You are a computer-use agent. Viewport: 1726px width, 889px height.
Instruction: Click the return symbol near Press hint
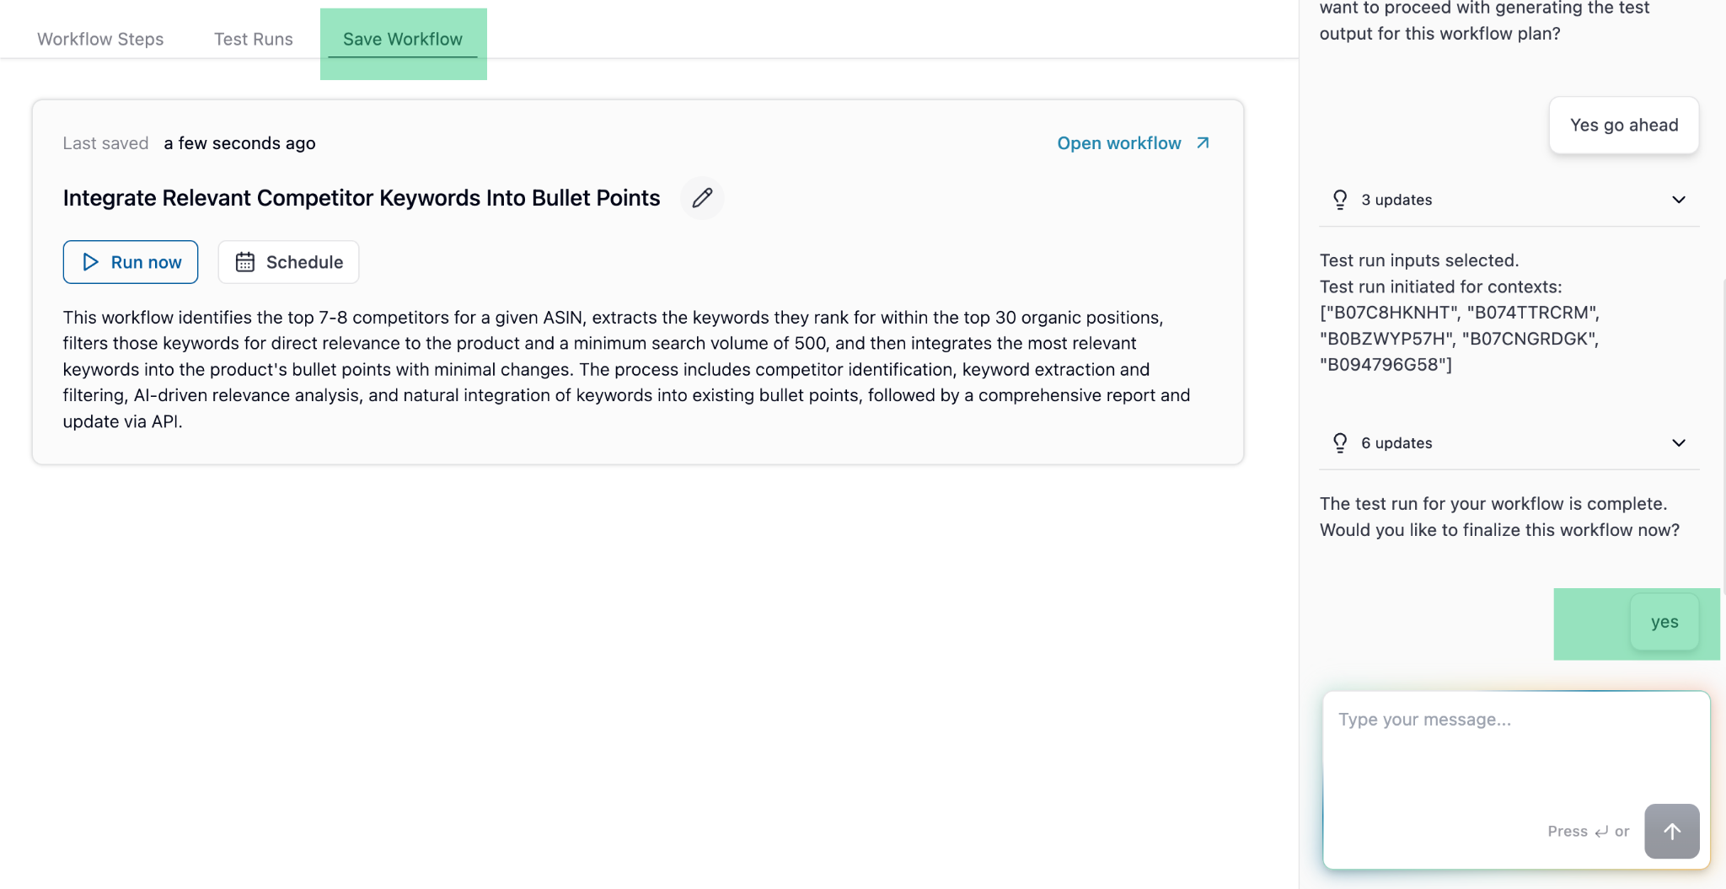[1601, 832]
